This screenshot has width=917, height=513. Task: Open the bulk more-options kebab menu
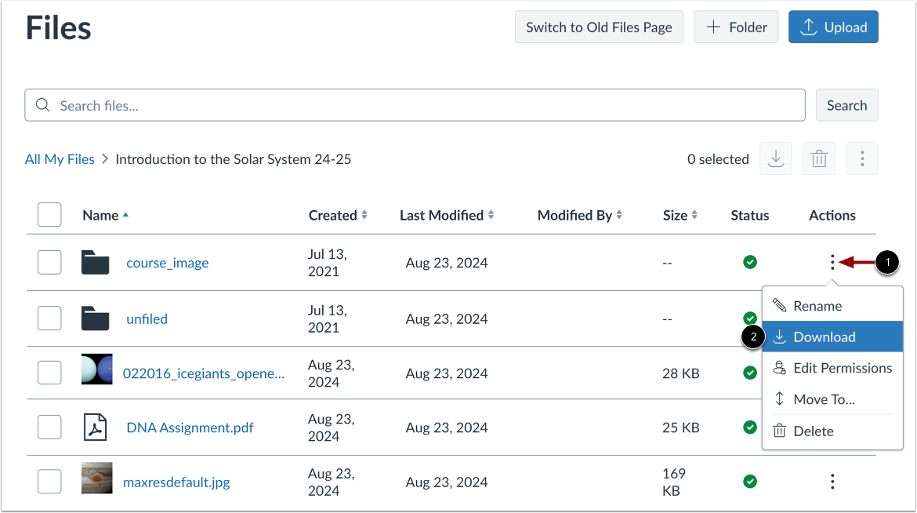tap(862, 159)
